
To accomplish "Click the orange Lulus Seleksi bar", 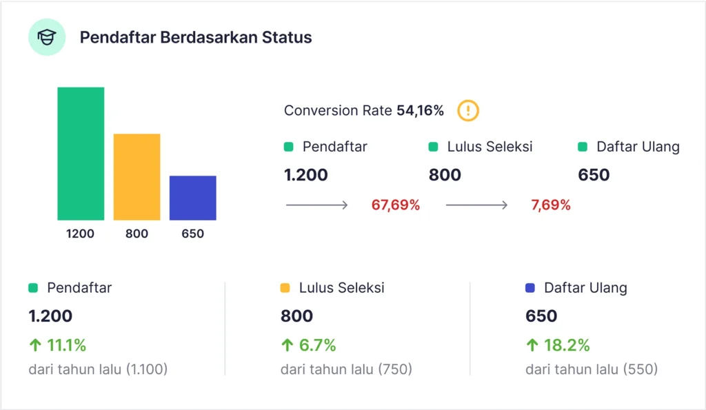I will (x=137, y=177).
